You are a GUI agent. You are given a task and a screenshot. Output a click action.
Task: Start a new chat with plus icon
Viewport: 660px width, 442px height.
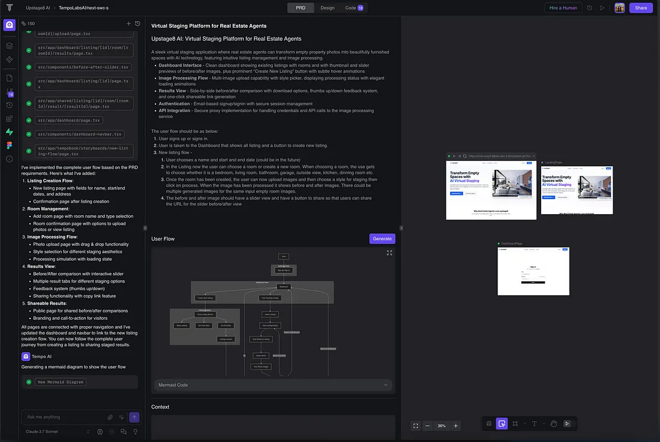click(x=128, y=23)
